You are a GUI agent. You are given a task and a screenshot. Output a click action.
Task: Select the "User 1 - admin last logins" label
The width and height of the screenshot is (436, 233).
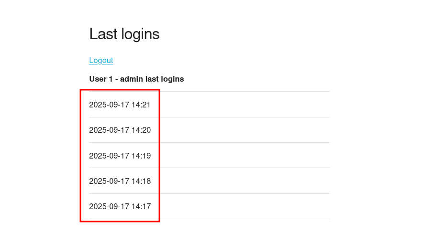136,79
